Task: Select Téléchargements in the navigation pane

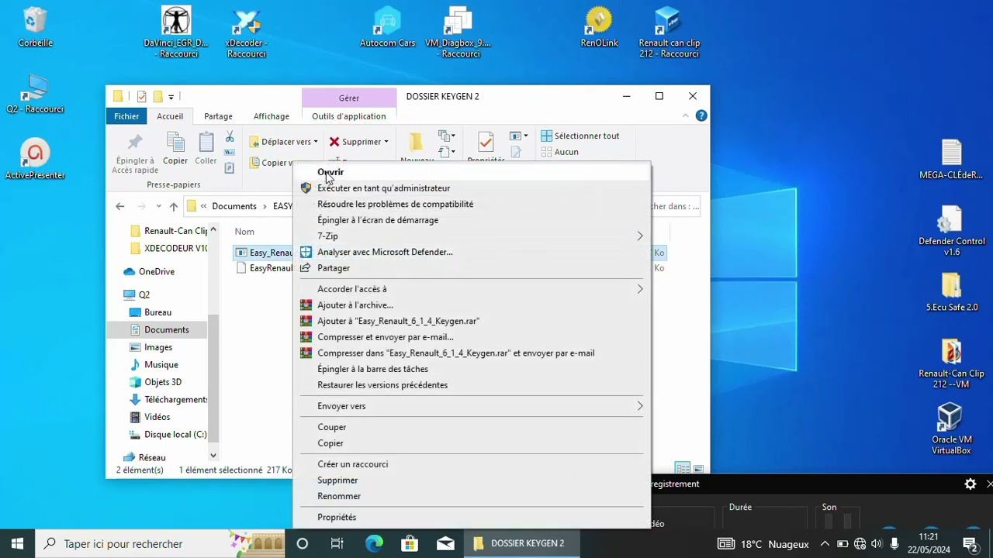Action: click(168, 400)
